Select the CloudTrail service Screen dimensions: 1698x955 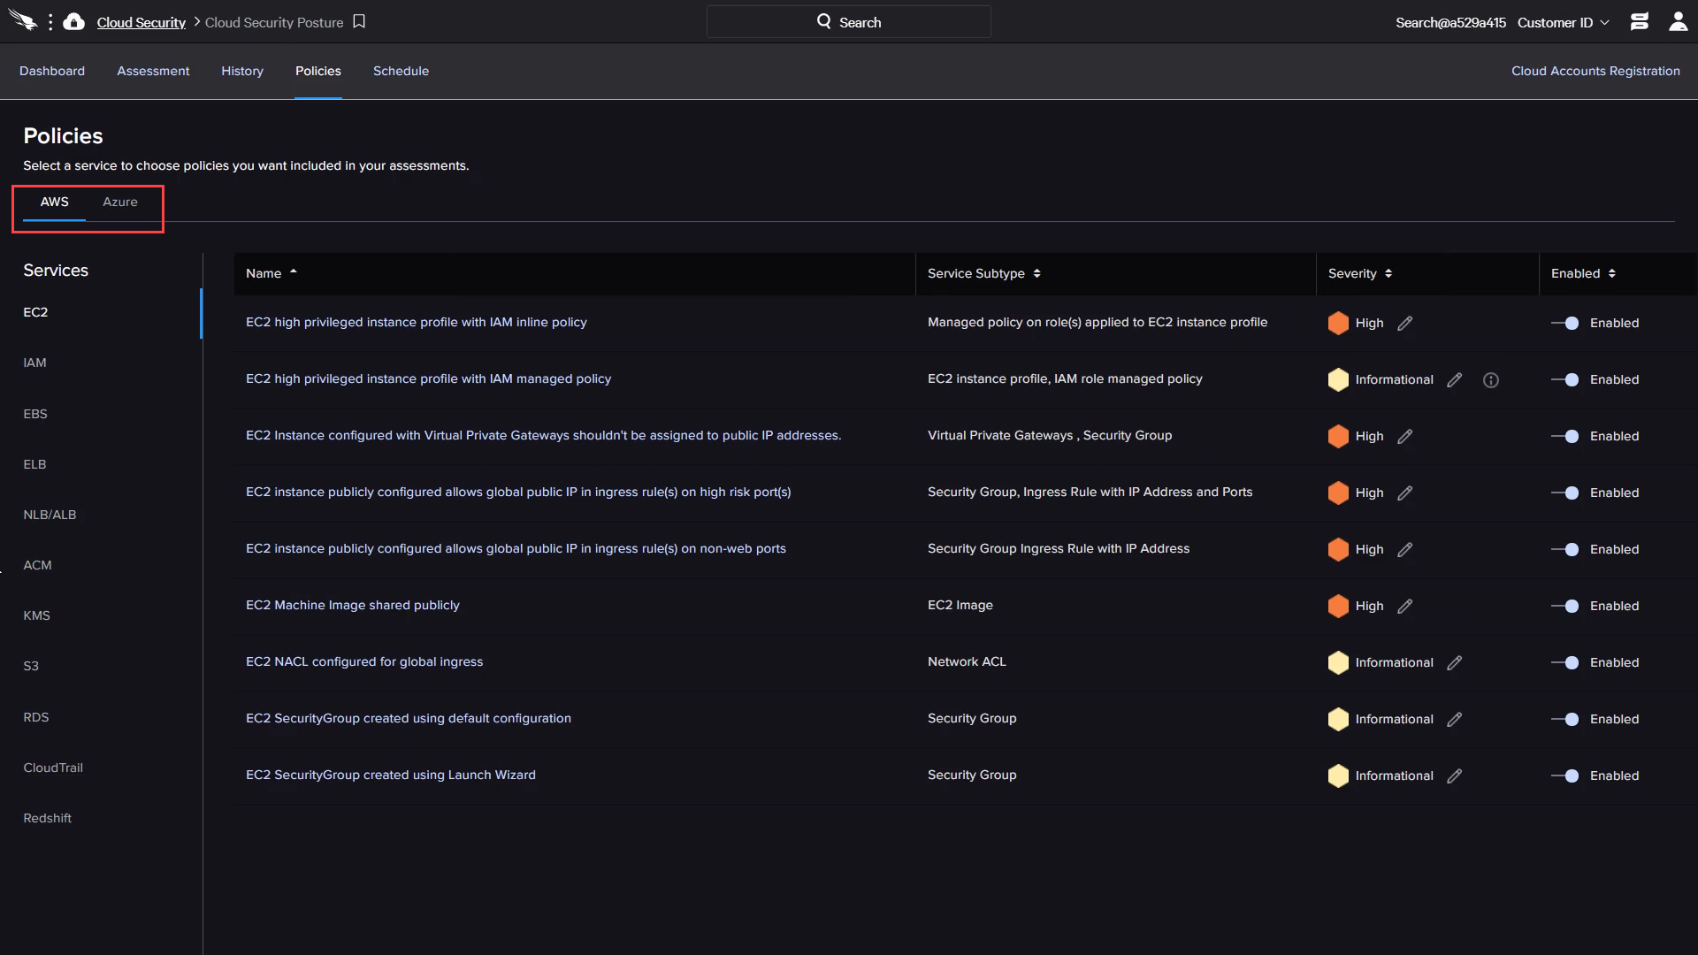point(53,768)
